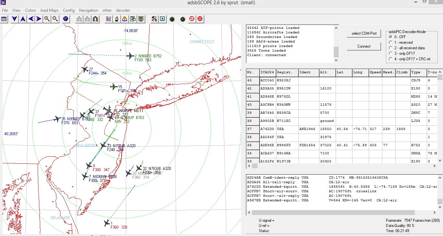Click the A762D3 Extended-squitt. frame log line
The height and width of the screenshot is (236, 443).
coord(342,187)
